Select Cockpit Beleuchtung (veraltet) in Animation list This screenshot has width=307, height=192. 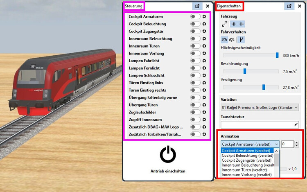coord(248,156)
